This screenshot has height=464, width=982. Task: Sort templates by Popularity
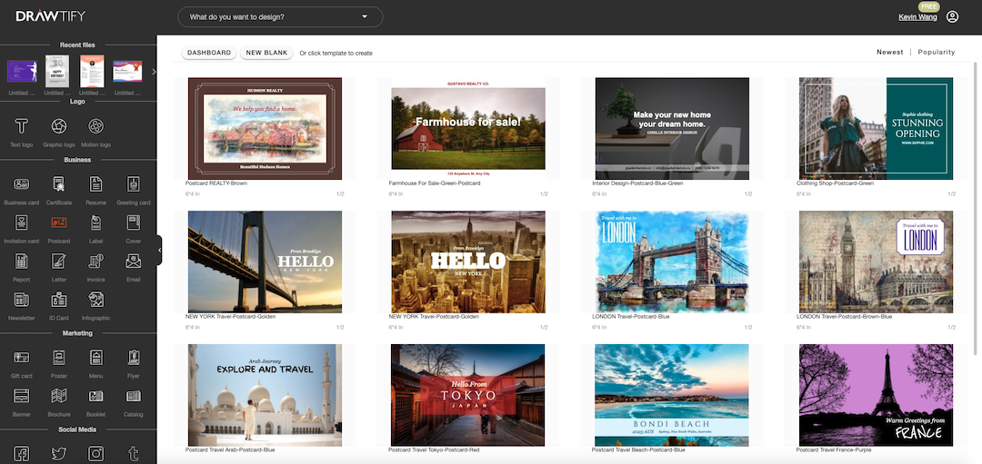pyautogui.click(x=937, y=53)
